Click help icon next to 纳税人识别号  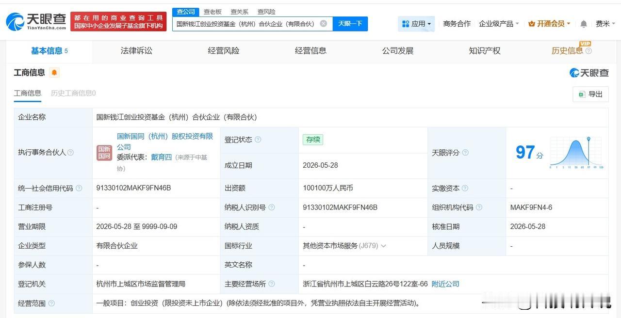point(272,207)
